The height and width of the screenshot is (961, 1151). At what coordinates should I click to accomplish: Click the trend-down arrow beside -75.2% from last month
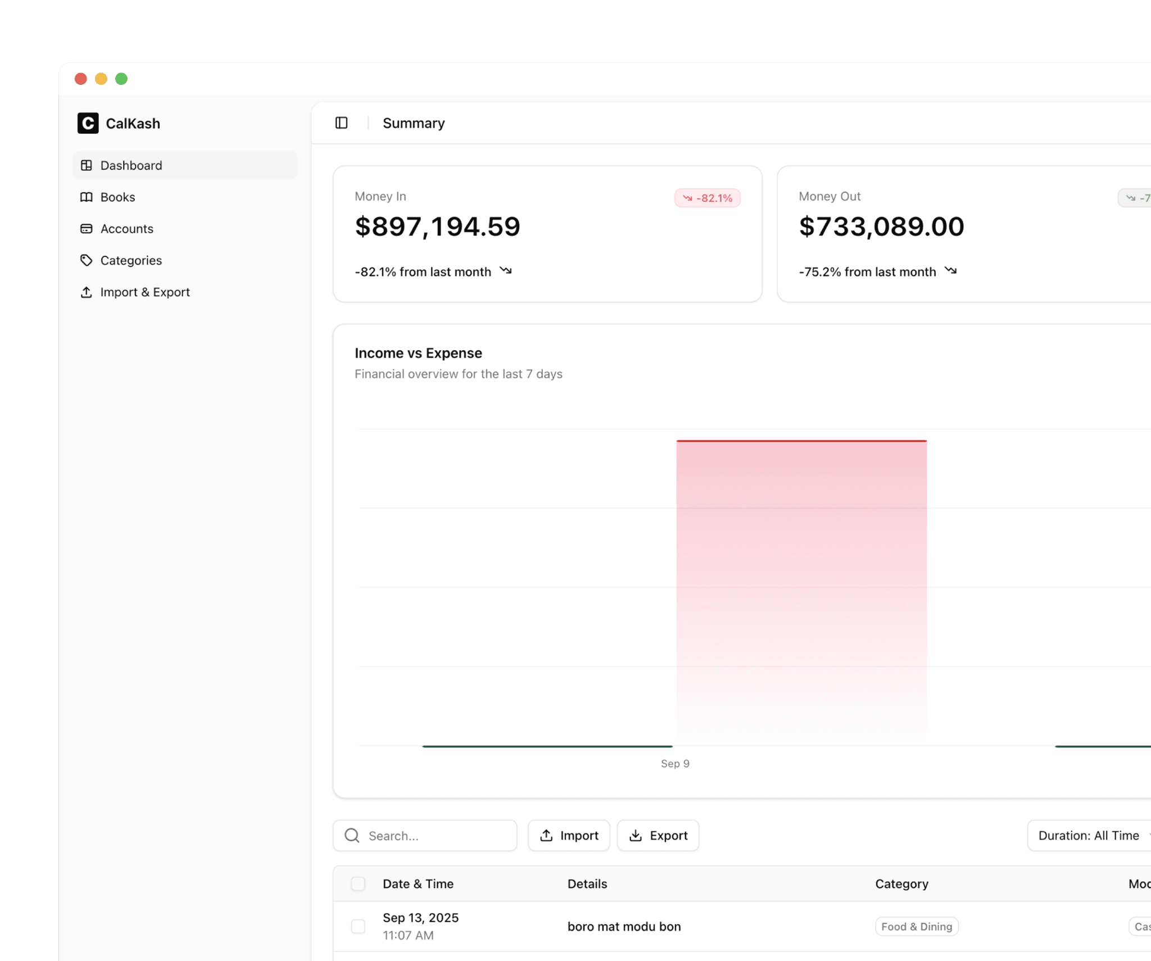tap(951, 271)
